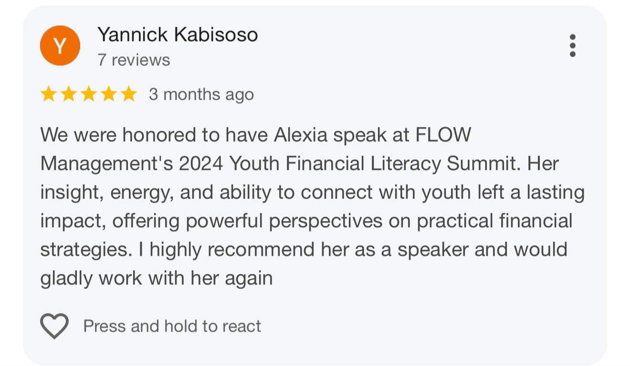Click the first rating star
Screen dimensions: 630x366
48,94
